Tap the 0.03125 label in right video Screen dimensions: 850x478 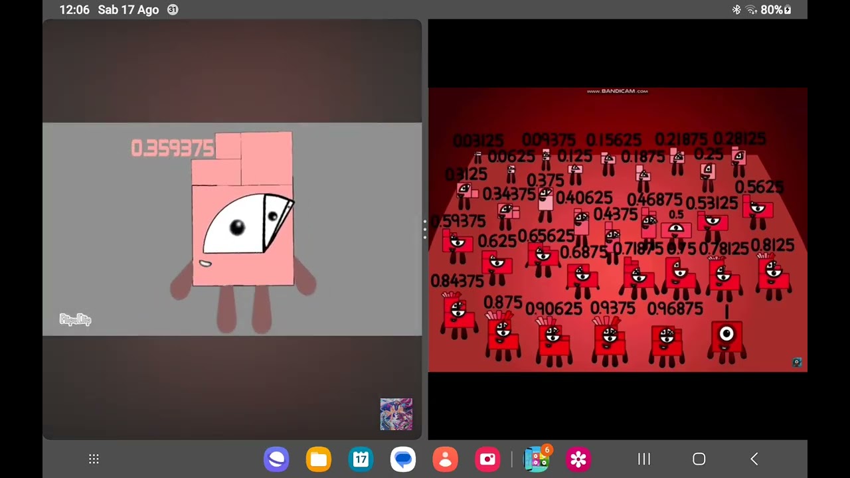click(x=478, y=141)
